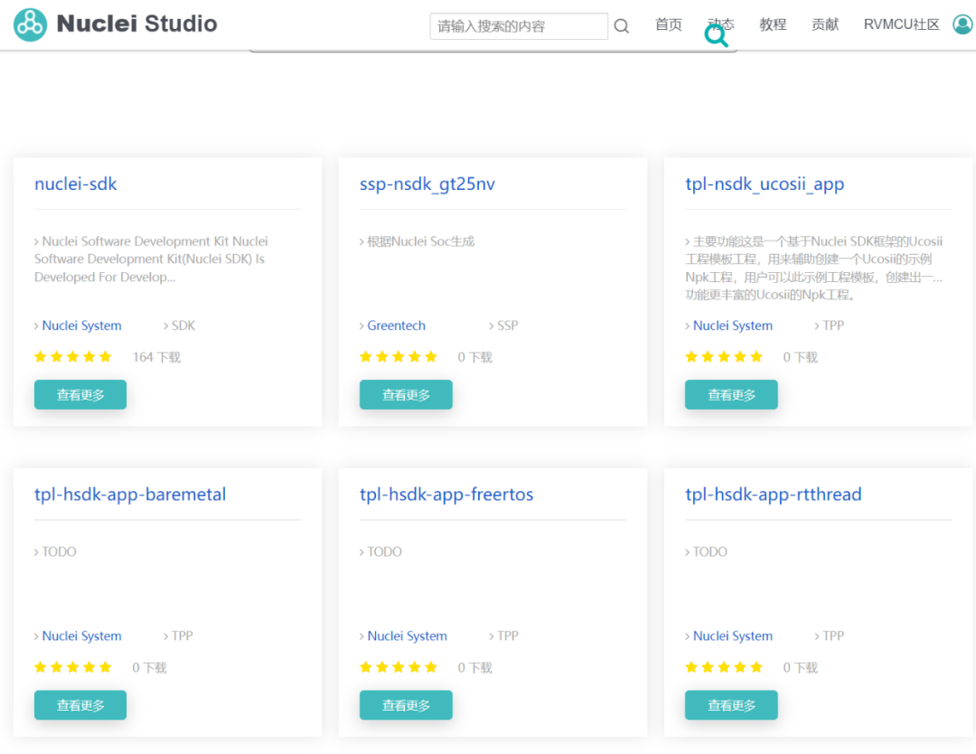976x754 pixels.
Task: Open the tpl-hsdk-app-baremetal title link
Action: click(x=130, y=495)
